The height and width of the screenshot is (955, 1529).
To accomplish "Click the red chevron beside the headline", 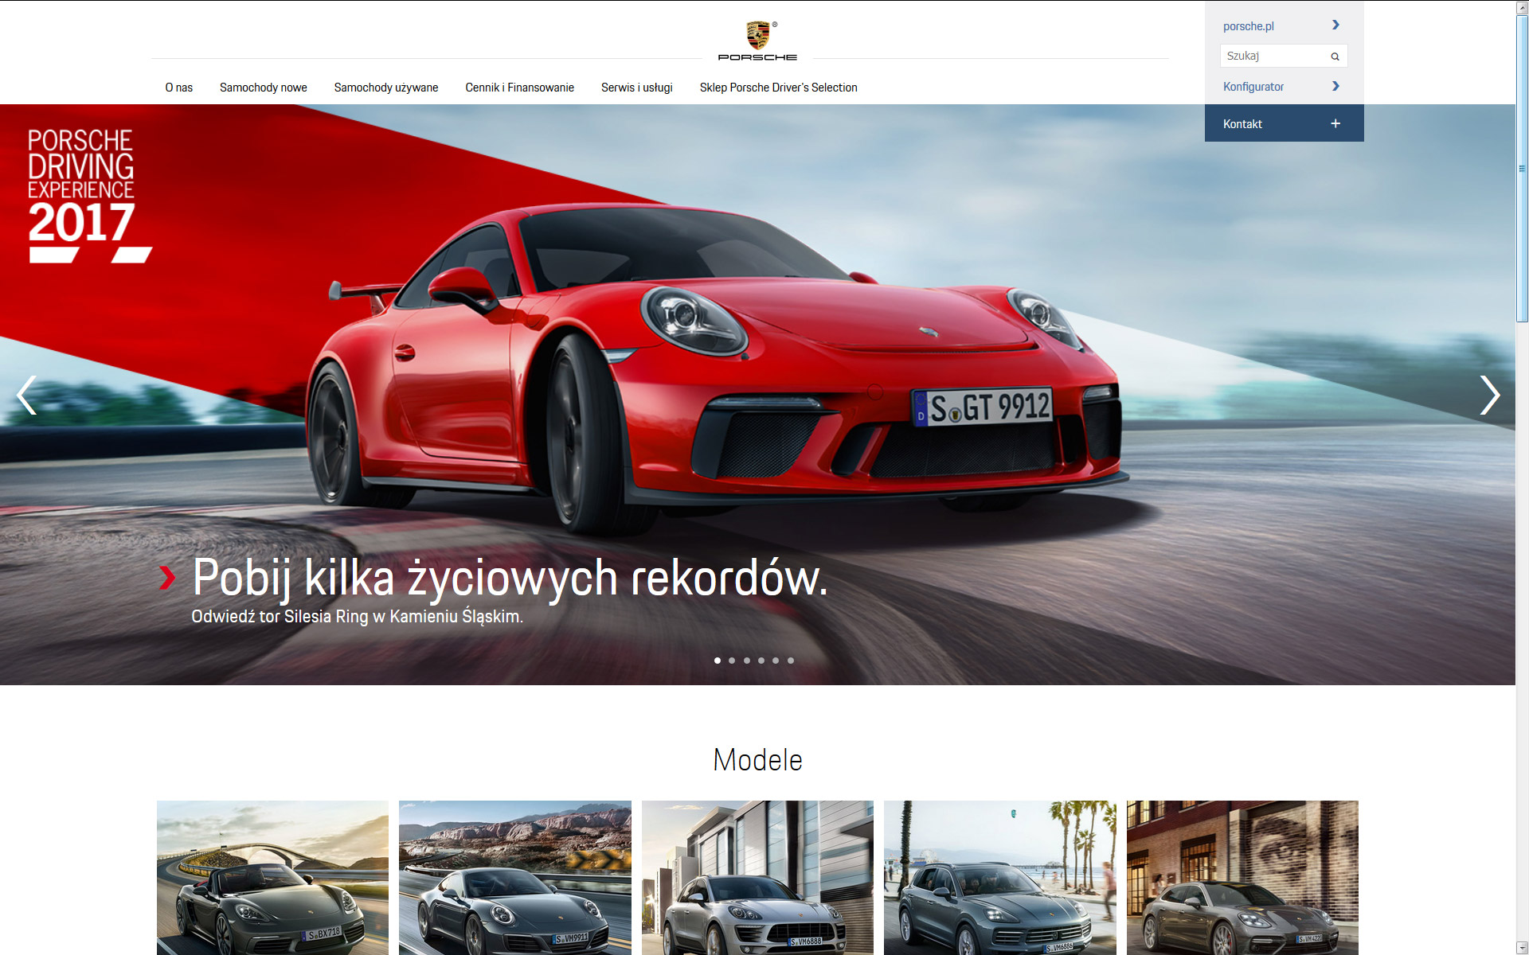I will tap(166, 578).
